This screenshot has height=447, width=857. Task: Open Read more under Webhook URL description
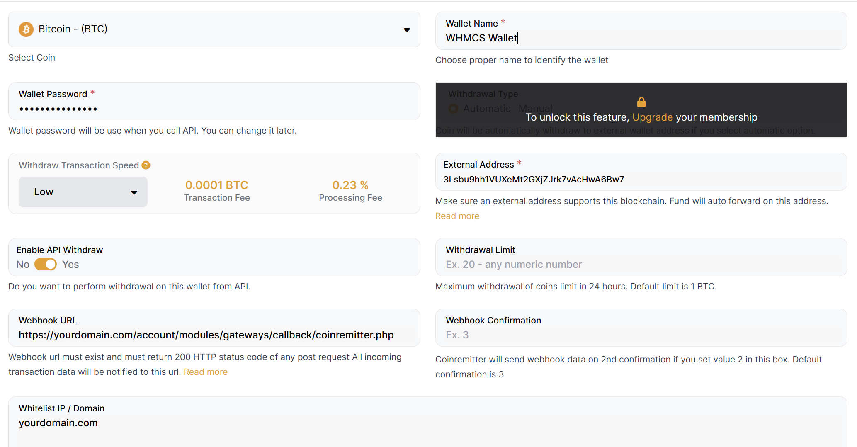pos(205,372)
